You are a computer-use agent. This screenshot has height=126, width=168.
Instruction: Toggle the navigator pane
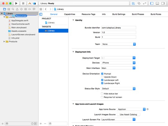[152, 3]
